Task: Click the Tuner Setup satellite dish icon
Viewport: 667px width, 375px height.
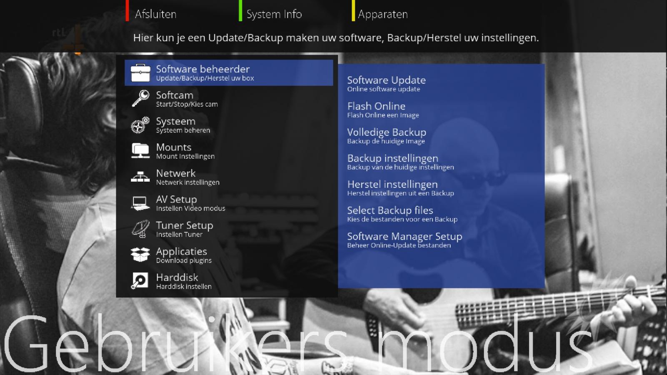Action: (140, 229)
